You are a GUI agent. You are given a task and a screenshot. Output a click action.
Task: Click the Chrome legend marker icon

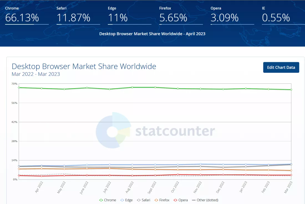coord(101,200)
